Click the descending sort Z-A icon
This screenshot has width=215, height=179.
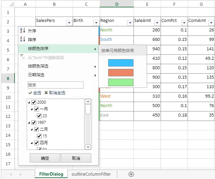click(x=23, y=39)
